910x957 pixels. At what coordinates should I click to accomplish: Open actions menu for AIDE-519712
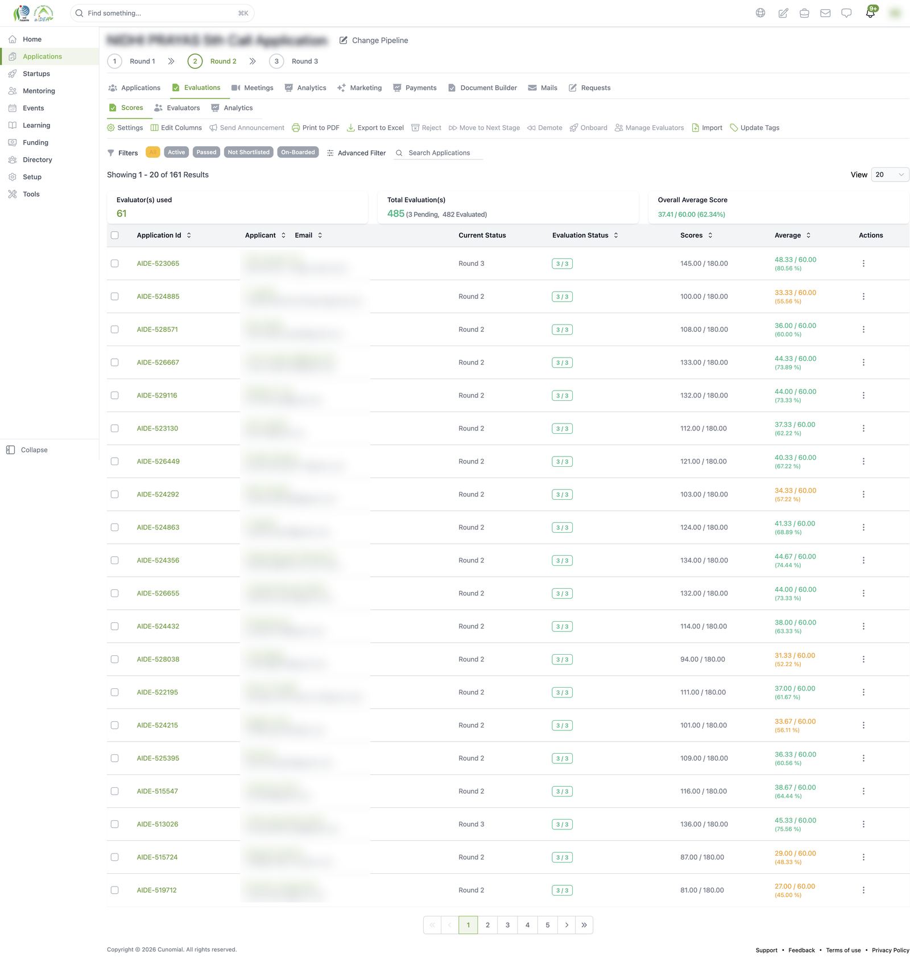coord(863,890)
